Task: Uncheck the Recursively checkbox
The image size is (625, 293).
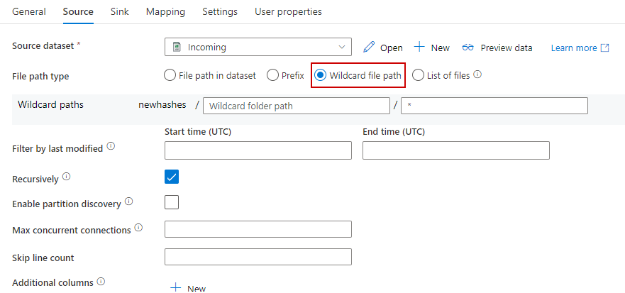Action: click(x=172, y=177)
